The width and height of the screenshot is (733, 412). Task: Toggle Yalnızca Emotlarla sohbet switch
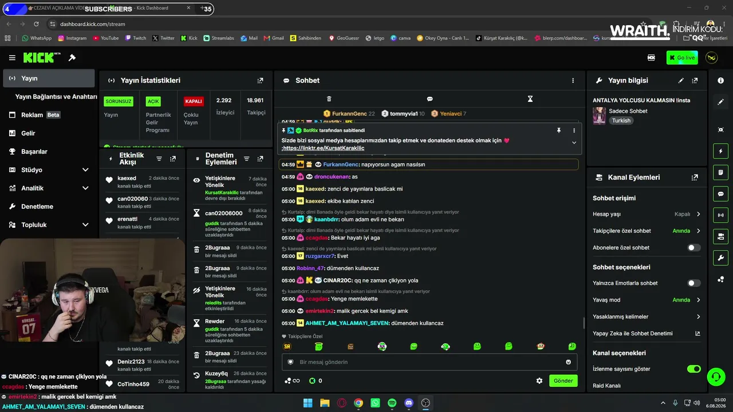693,283
